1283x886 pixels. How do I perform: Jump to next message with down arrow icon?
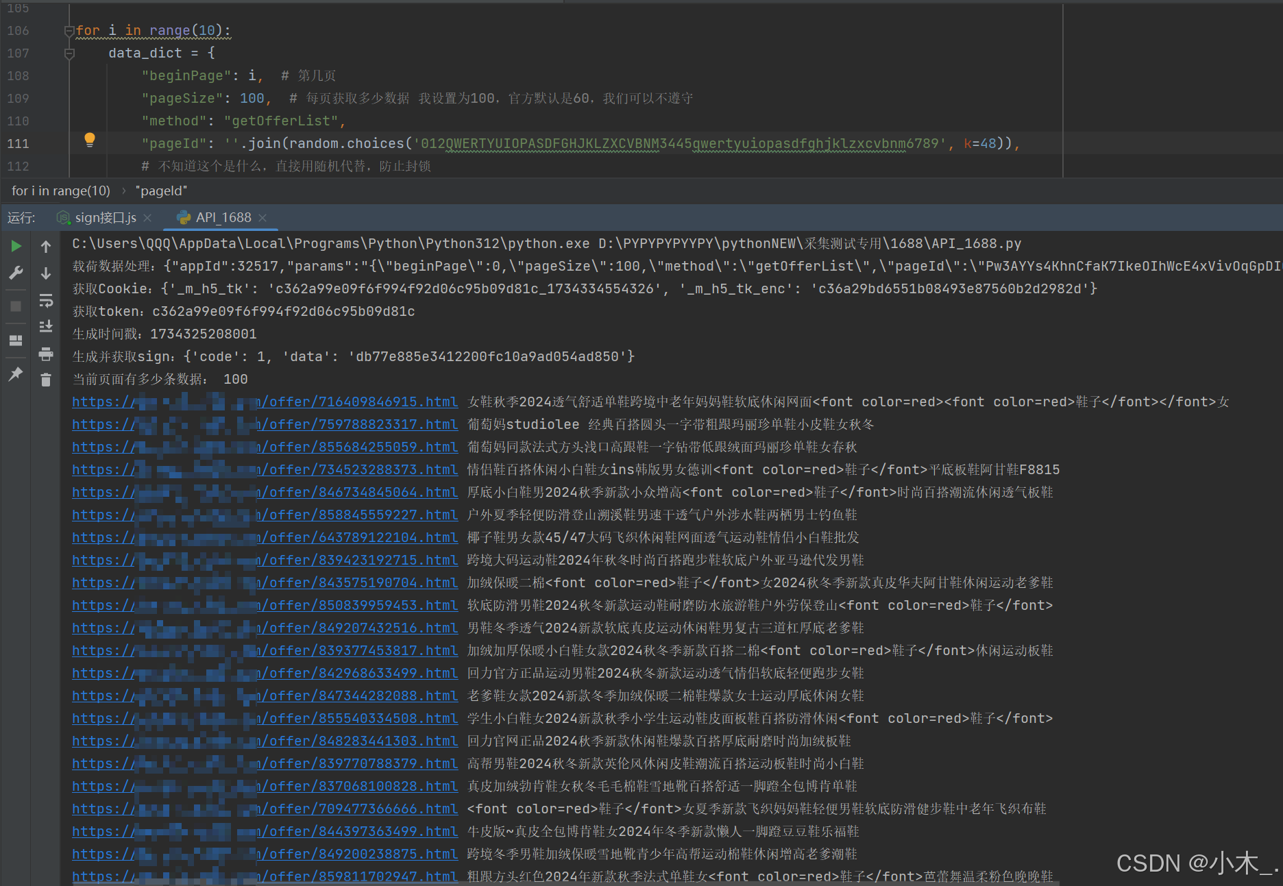tap(45, 273)
